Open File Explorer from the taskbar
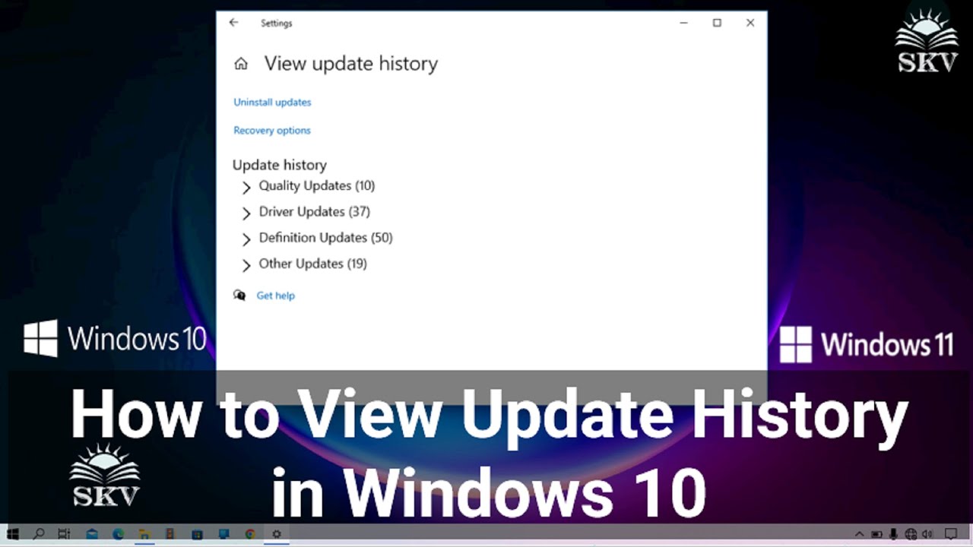Image resolution: width=973 pixels, height=547 pixels. [x=143, y=534]
